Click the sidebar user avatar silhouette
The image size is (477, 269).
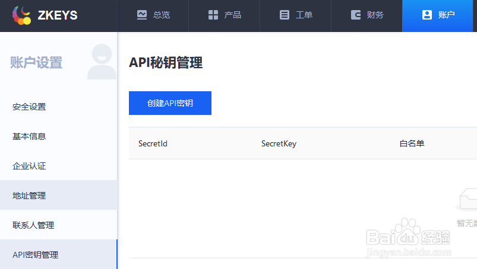[102, 62]
